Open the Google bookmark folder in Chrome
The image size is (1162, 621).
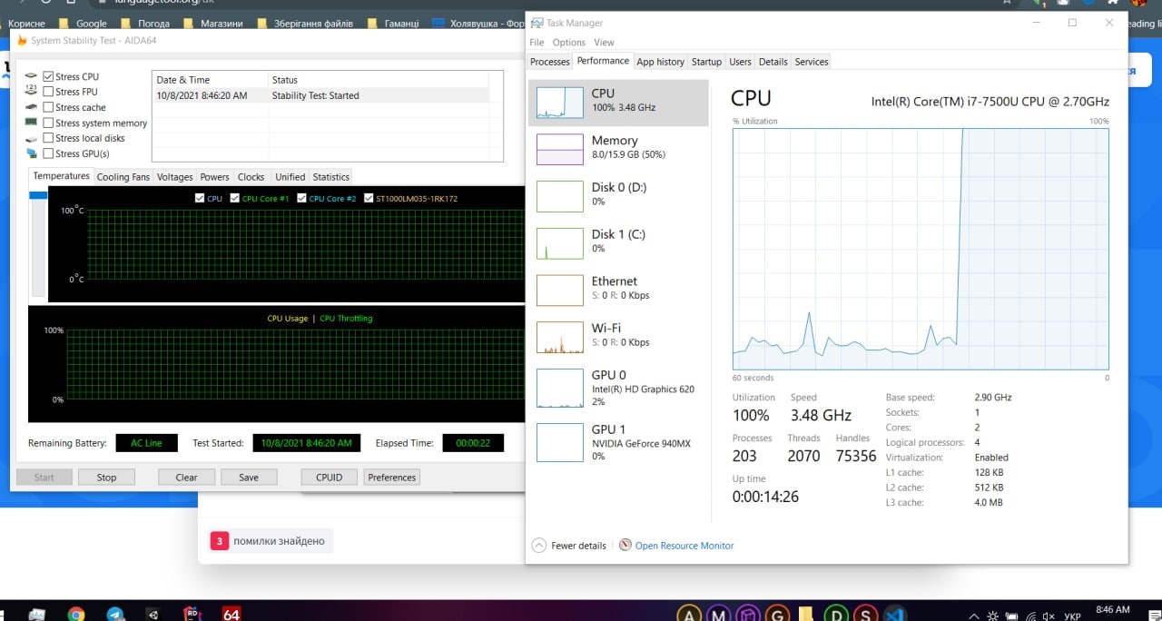(x=83, y=24)
